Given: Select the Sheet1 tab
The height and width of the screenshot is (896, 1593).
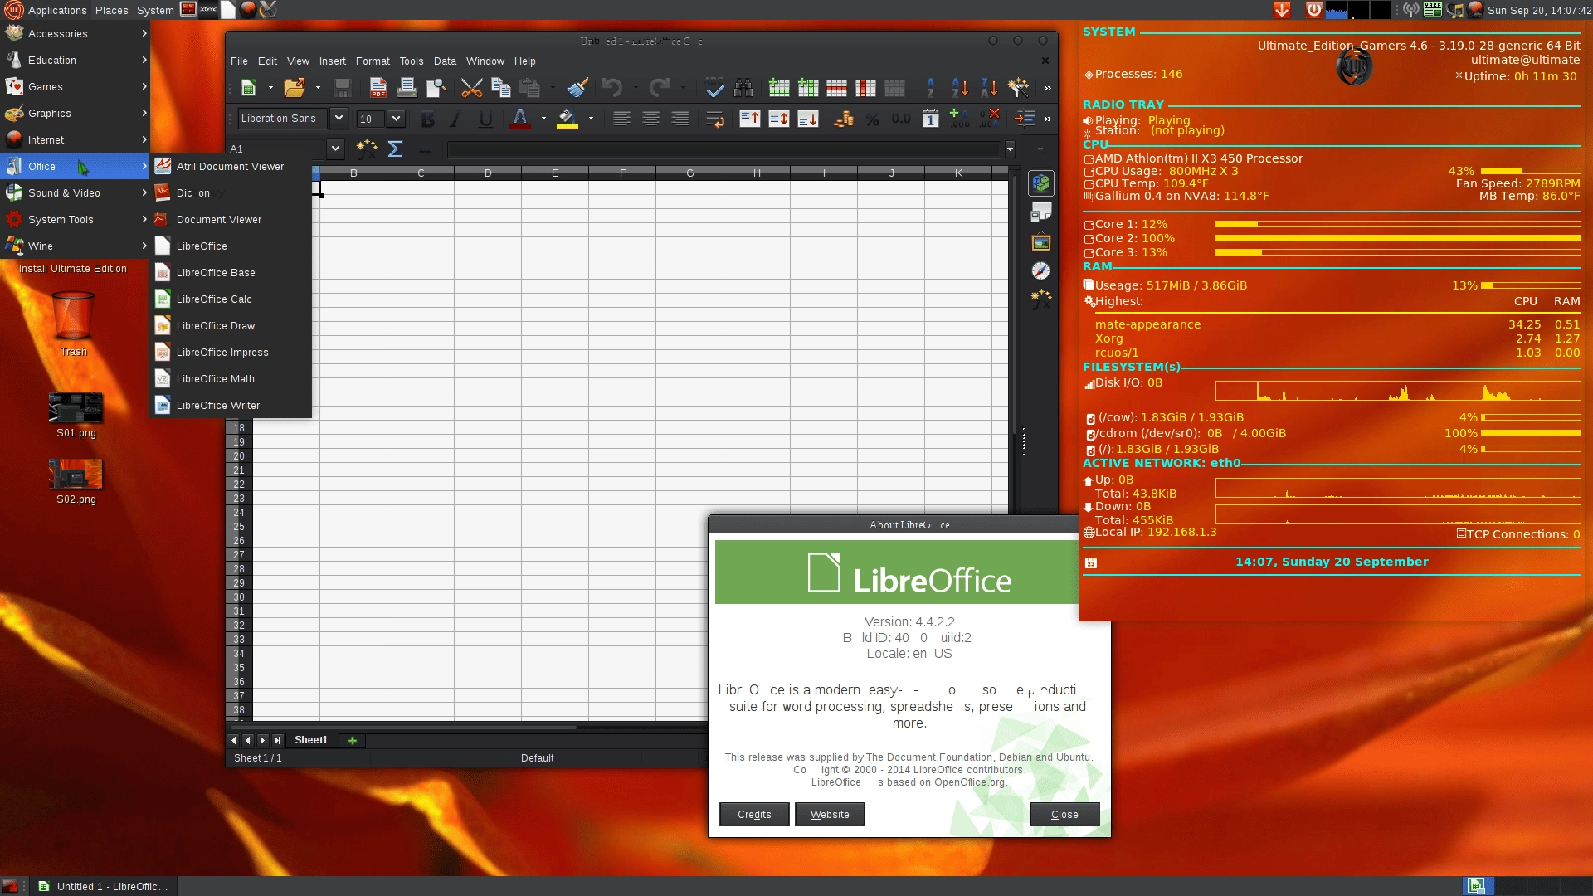Looking at the screenshot, I should (311, 740).
